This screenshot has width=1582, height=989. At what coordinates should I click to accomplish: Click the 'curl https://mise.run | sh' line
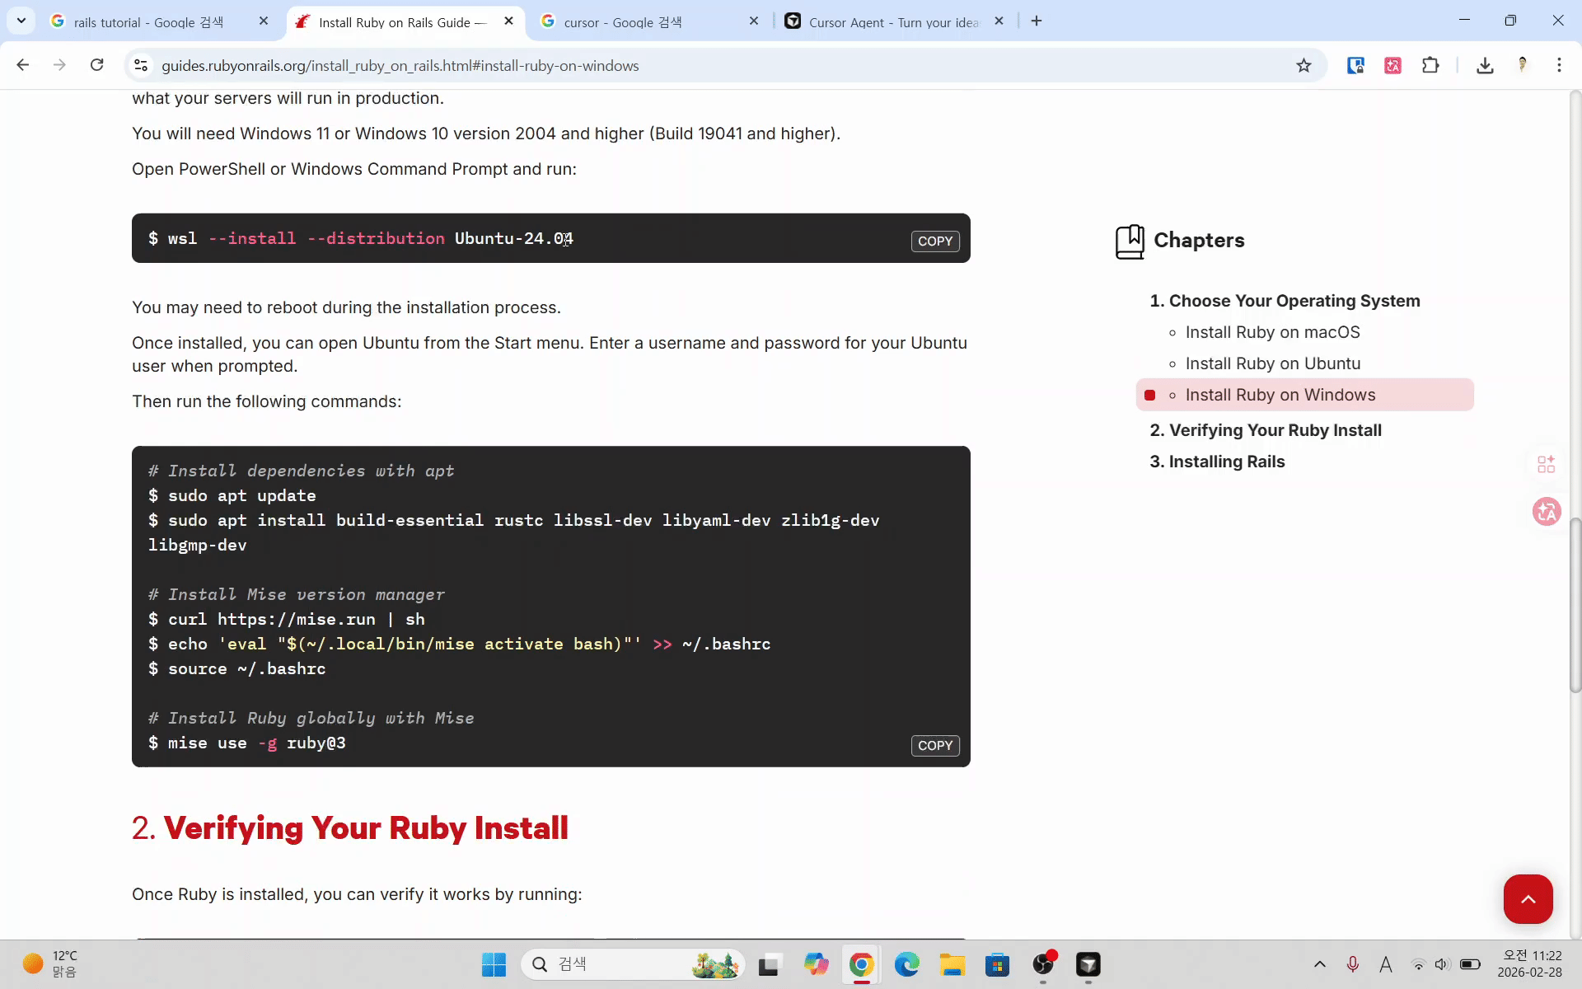pyautogui.click(x=286, y=619)
